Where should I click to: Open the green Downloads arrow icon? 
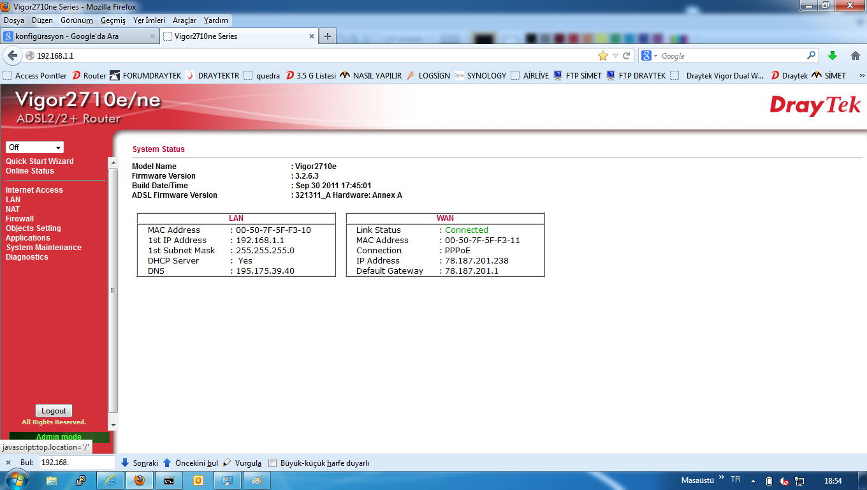(x=832, y=56)
